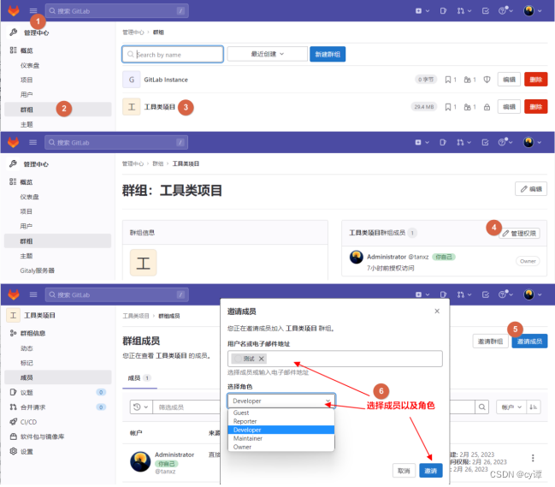
Task: Click the 软件包与镜像库 package icon
Action: (x=13, y=437)
